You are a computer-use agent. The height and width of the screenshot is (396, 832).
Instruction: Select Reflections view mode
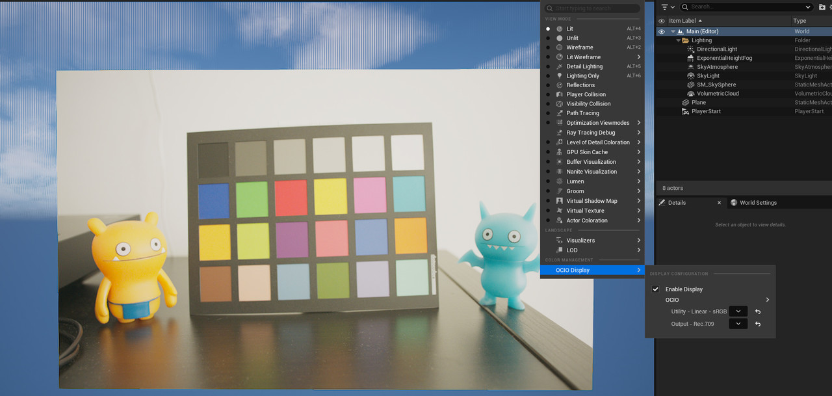coord(593,85)
